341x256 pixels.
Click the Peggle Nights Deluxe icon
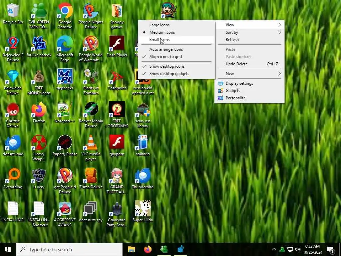tap(91, 16)
